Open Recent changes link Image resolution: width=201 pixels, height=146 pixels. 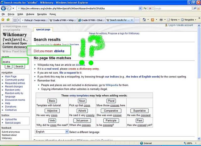coord(14,87)
